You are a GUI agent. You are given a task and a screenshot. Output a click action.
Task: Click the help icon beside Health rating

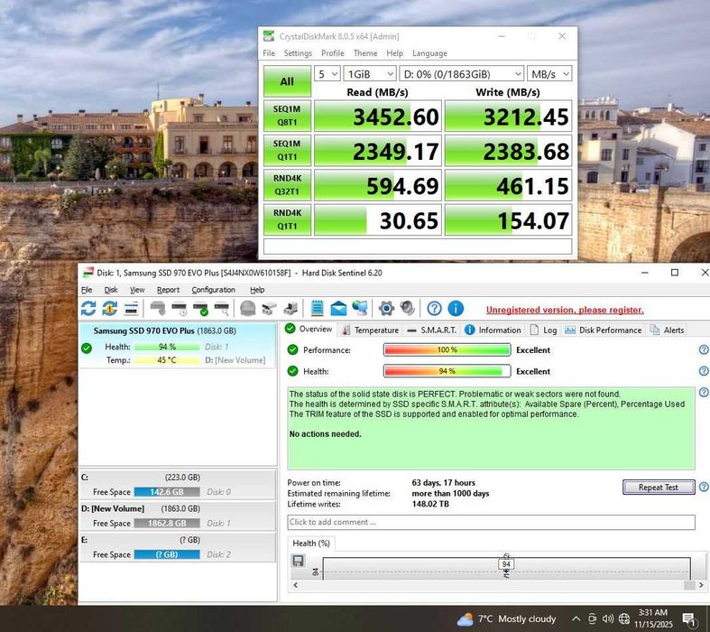click(x=704, y=371)
